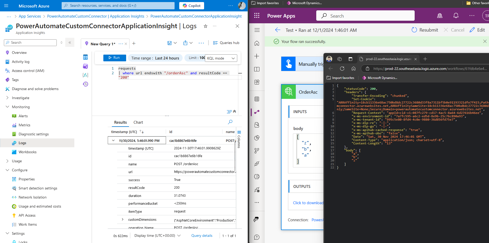
Task: Open the Azure portal hamburger menu
Action: [x=6, y=6]
